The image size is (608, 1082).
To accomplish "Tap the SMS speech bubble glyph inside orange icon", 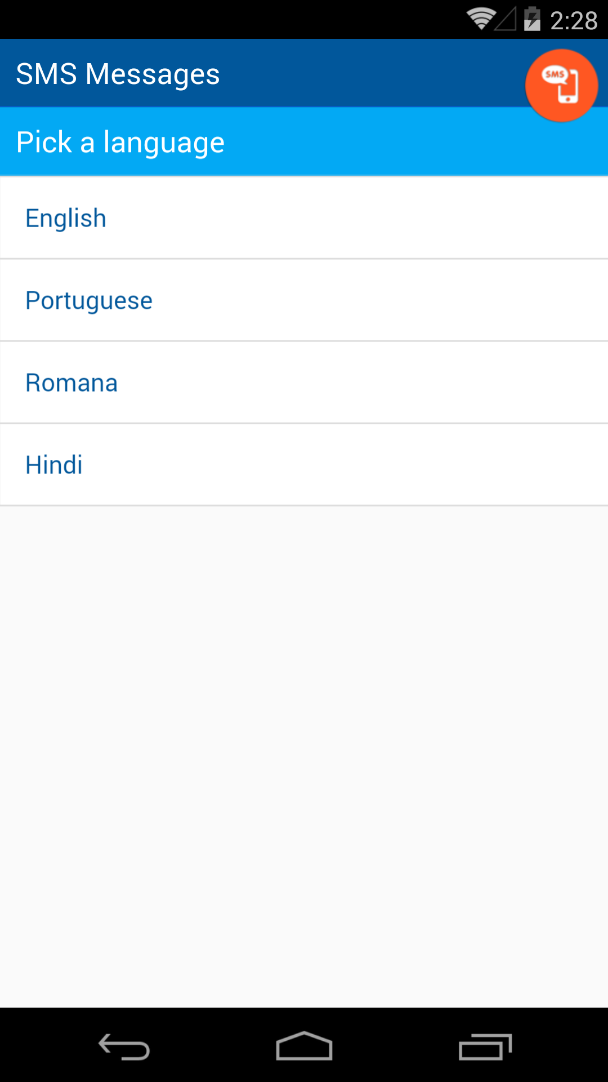I will [554, 75].
